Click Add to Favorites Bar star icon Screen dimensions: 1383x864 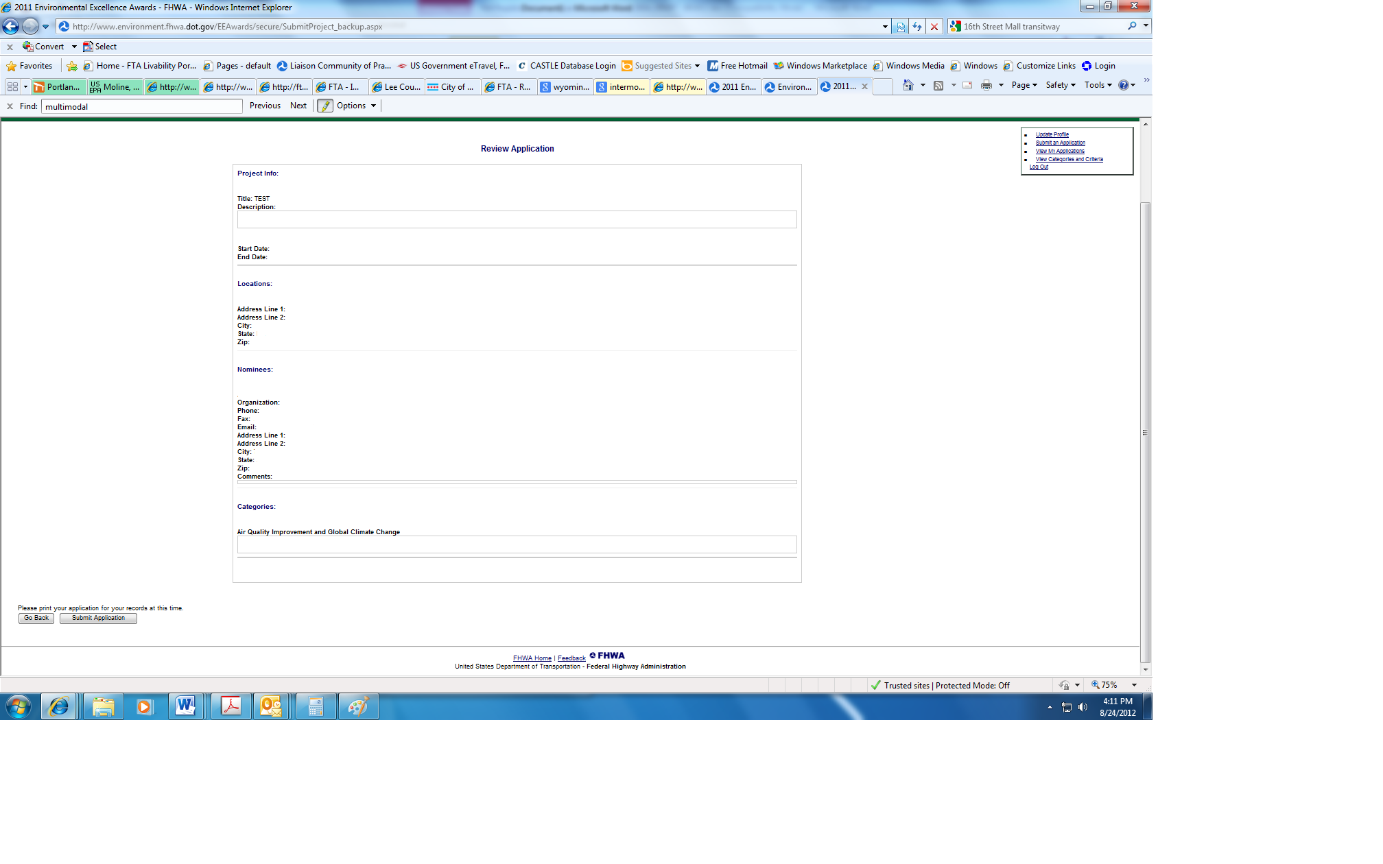[72, 66]
